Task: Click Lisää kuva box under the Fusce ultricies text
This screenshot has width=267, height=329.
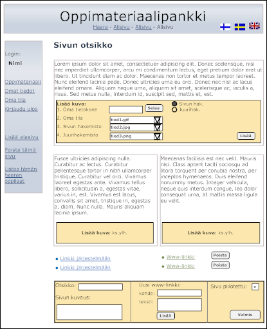Action: point(105,233)
